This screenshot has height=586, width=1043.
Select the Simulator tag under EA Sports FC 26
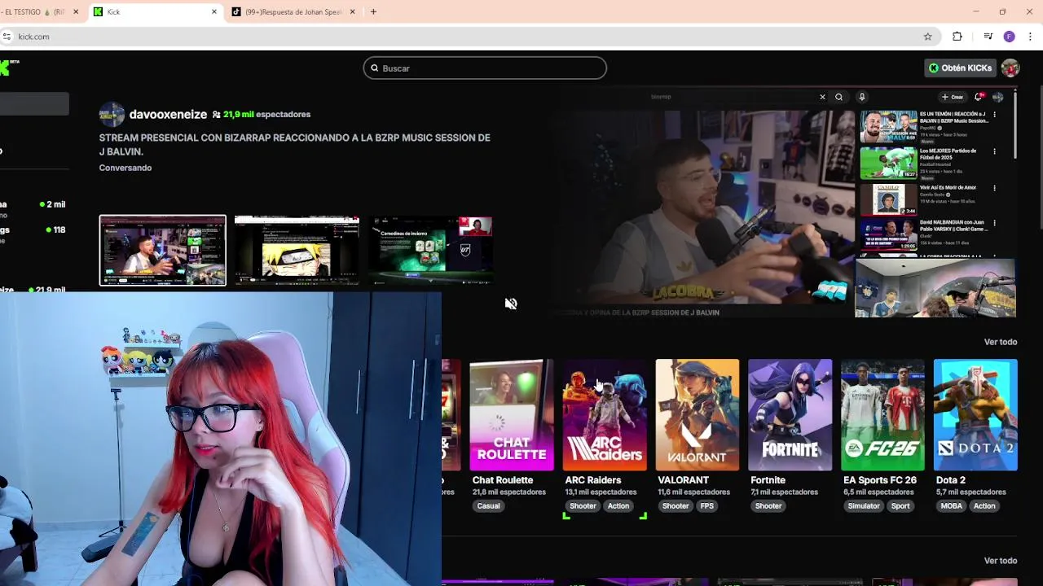(864, 506)
